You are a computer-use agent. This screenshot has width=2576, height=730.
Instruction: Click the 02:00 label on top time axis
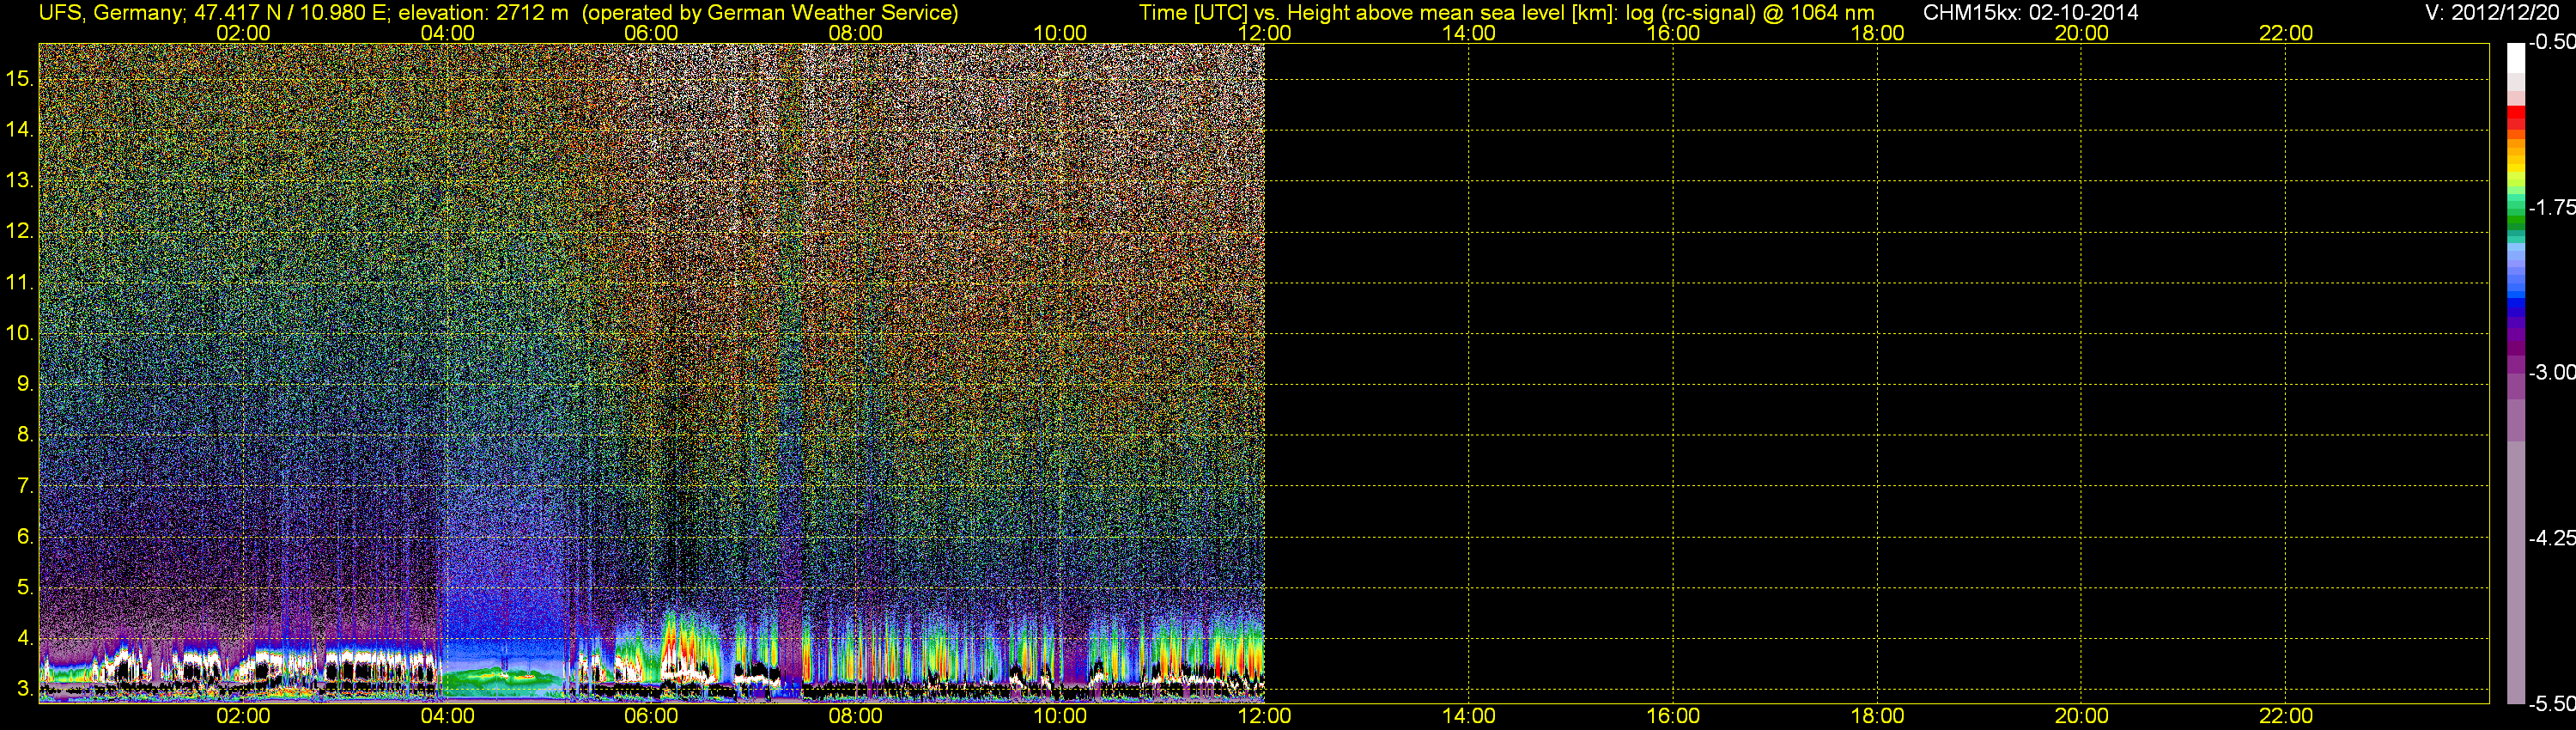point(243,33)
